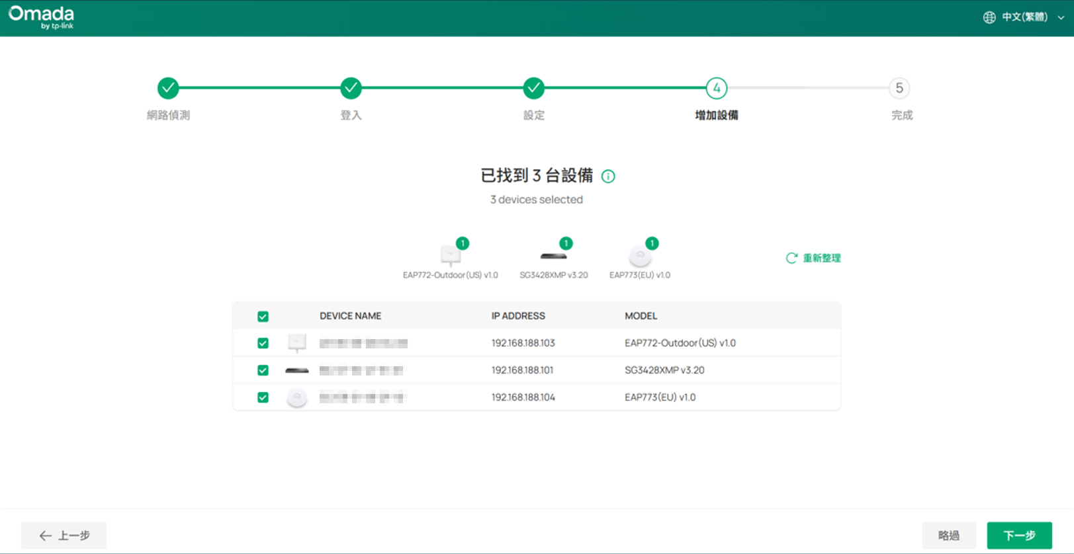Open the 中文(繁體) language dropdown
Viewport: 1074px width, 554px height.
coord(1024,17)
